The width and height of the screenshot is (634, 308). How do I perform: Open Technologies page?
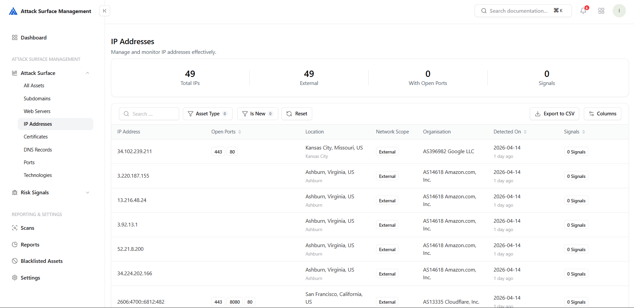coord(38,175)
